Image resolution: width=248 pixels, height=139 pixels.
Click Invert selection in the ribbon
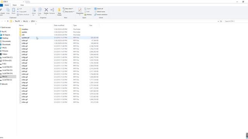[x=101, y=15]
